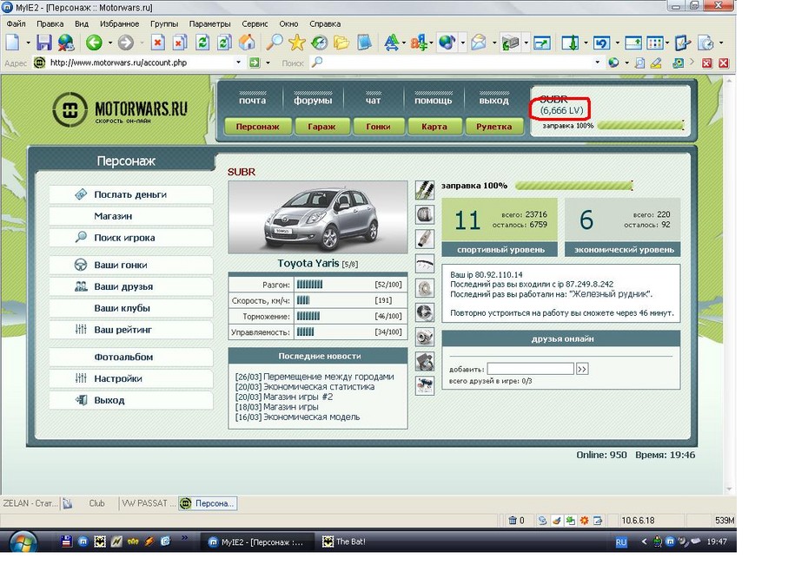Select the shock absorber car part icon

[425, 190]
